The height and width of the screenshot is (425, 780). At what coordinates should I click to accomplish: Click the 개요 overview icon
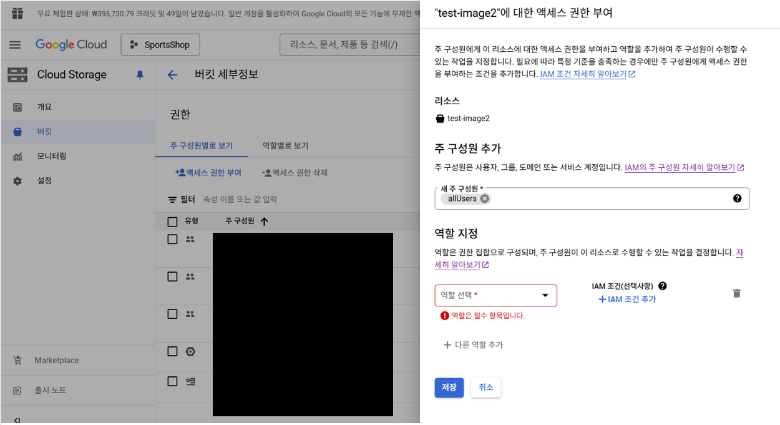[17, 107]
